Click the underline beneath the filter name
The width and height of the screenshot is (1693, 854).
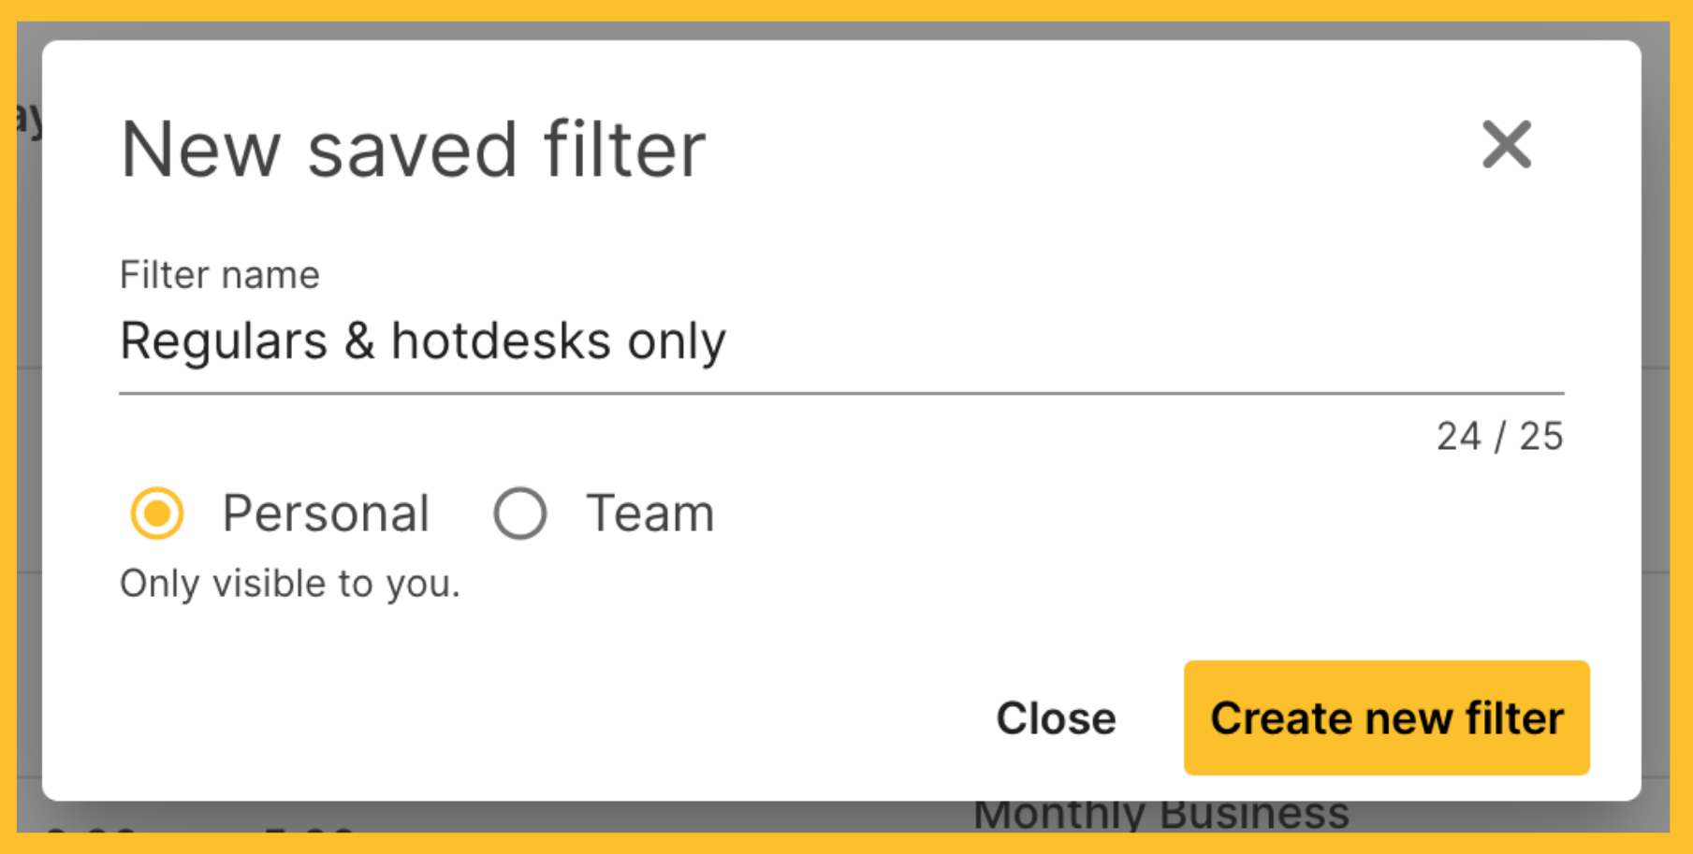841,394
